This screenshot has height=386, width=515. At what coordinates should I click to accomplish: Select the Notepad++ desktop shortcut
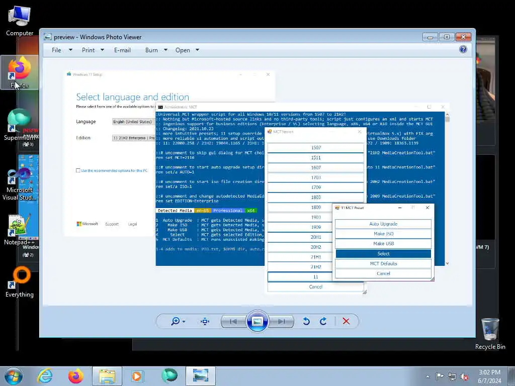pyautogui.click(x=19, y=230)
